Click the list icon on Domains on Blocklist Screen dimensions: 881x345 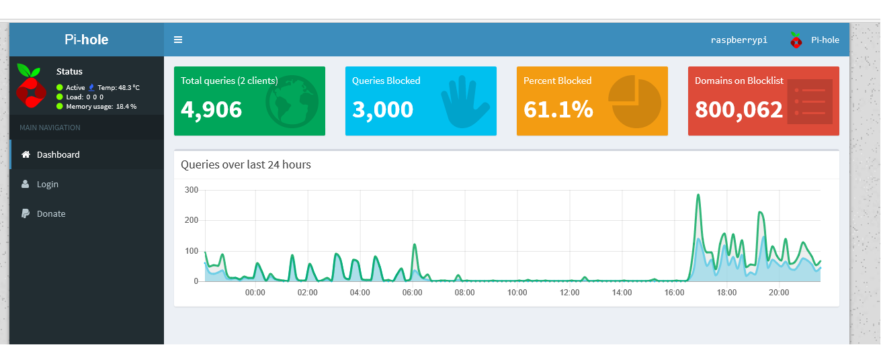pos(810,101)
